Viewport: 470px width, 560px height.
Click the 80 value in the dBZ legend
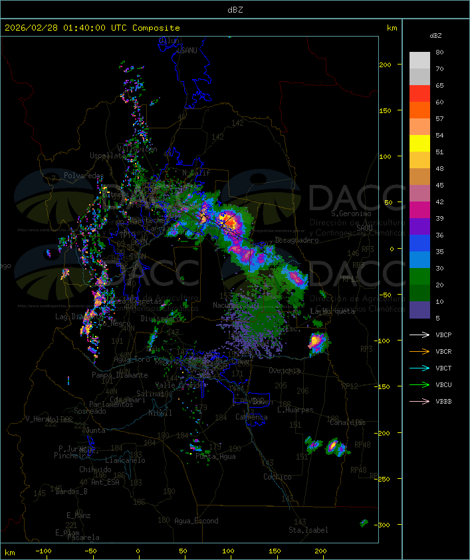(439, 52)
